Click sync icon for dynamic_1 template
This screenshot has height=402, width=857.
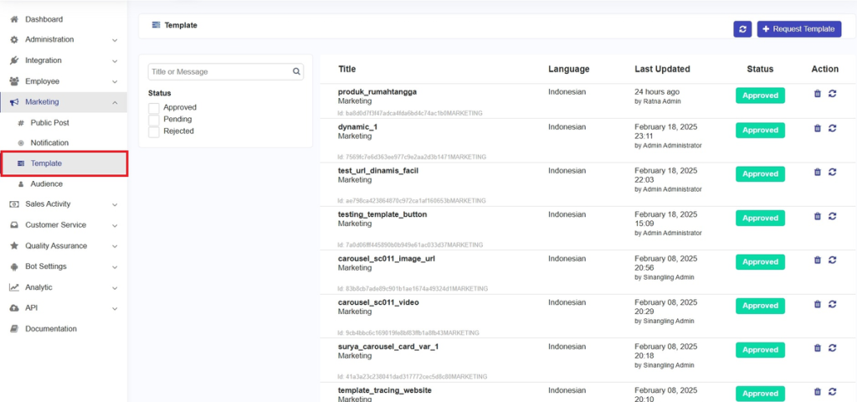[x=833, y=128]
